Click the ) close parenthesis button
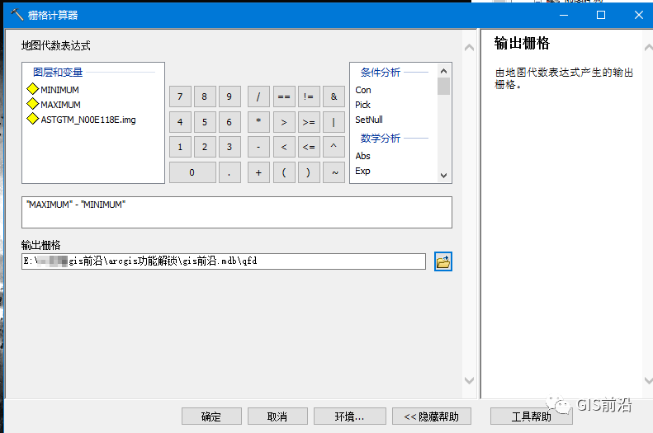Screen dimensions: 653x433 (309, 172)
